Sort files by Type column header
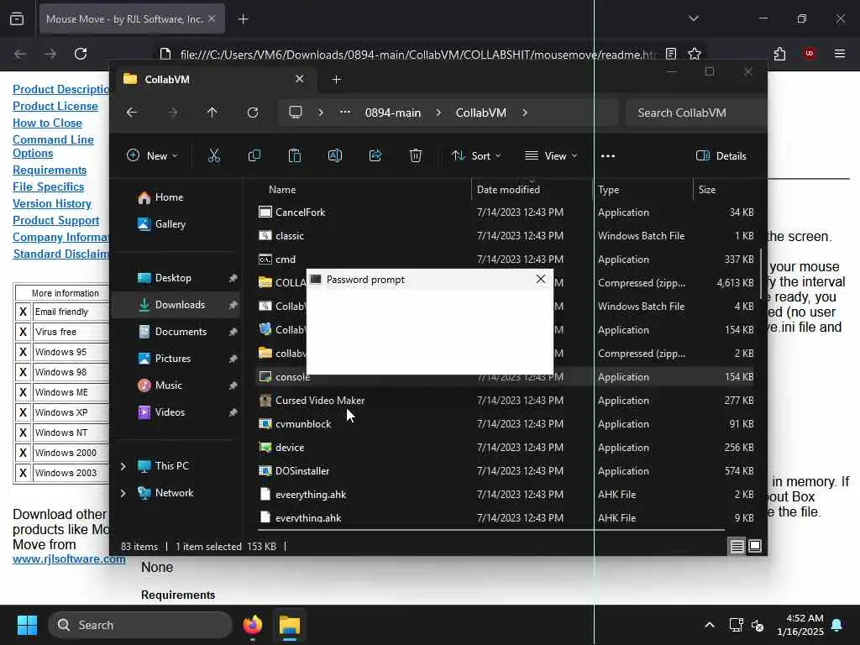 [608, 190]
